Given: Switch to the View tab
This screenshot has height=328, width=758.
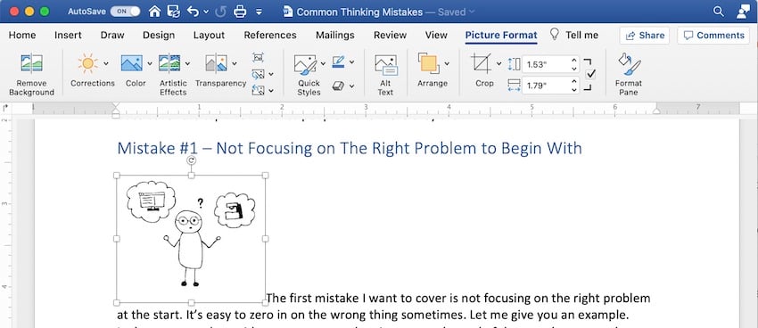Looking at the screenshot, I should coord(436,35).
